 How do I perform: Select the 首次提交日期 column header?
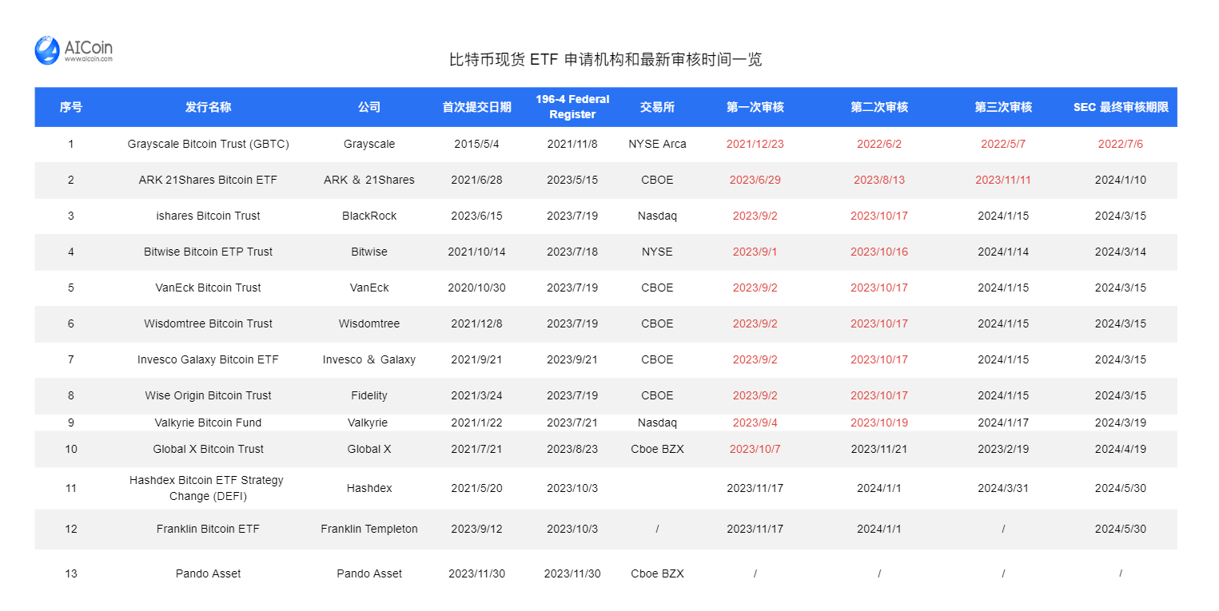click(x=476, y=107)
